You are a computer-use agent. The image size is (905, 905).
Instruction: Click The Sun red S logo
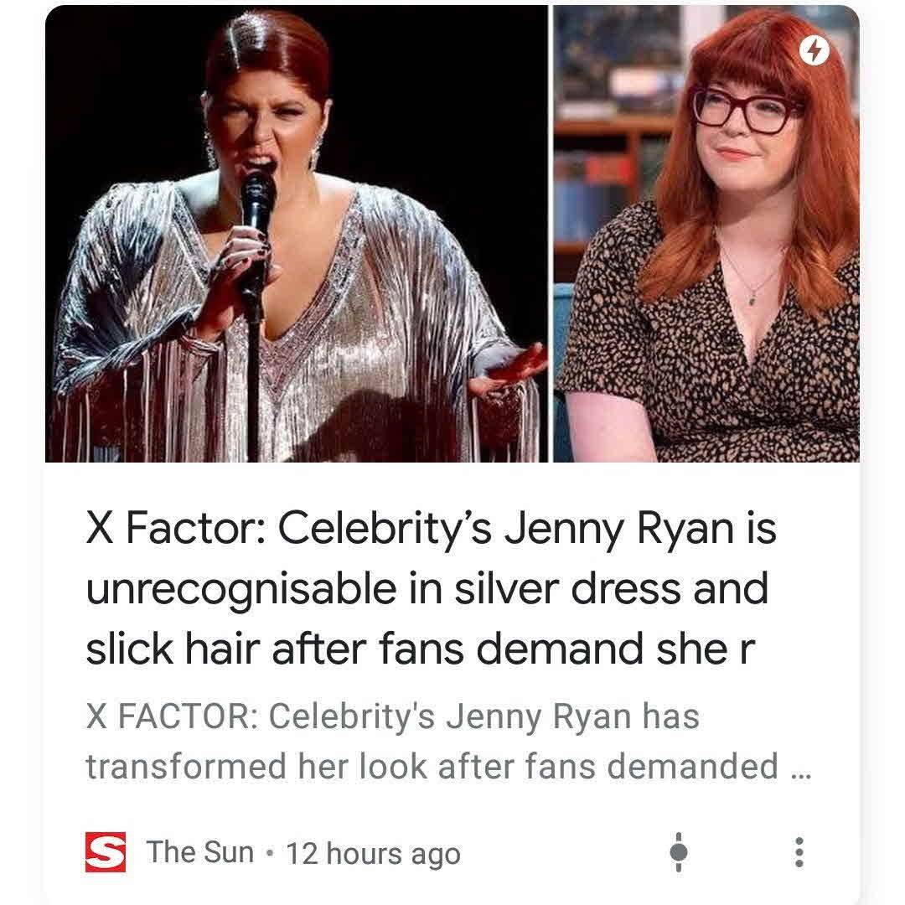(105, 851)
